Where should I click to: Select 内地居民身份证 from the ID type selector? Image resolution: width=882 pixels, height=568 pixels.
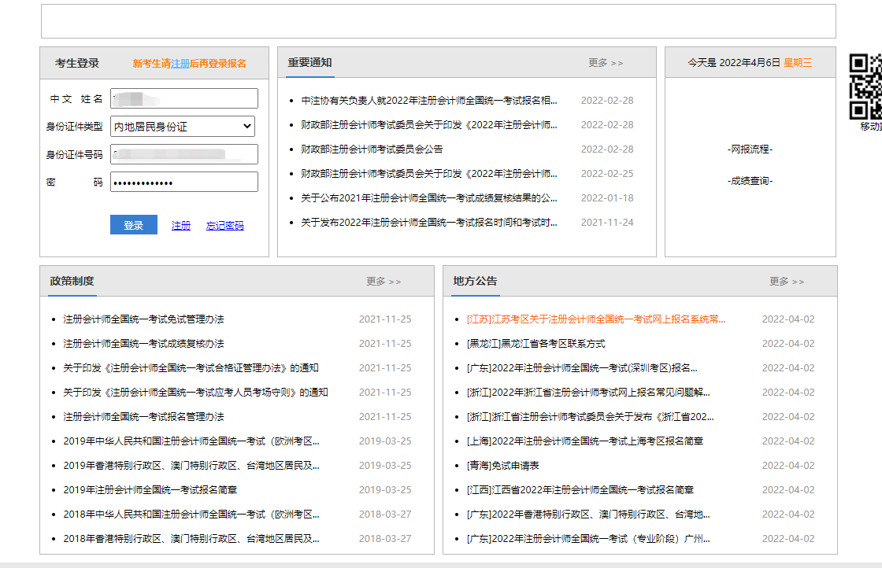[183, 126]
